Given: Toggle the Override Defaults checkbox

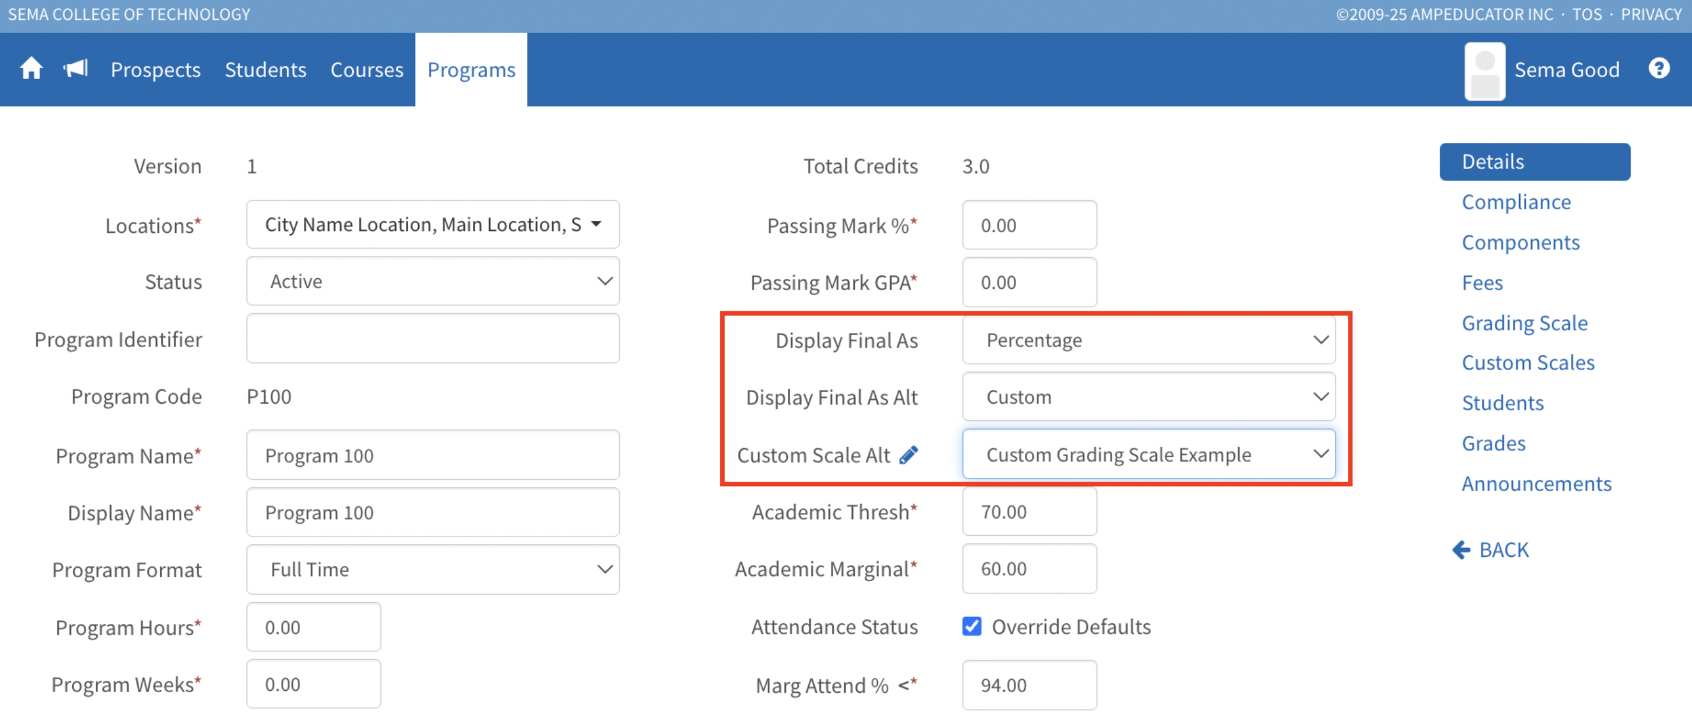Looking at the screenshot, I should (x=971, y=626).
